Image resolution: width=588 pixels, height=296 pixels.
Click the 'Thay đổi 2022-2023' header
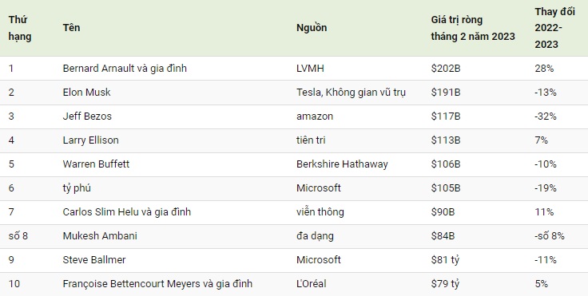(554, 28)
